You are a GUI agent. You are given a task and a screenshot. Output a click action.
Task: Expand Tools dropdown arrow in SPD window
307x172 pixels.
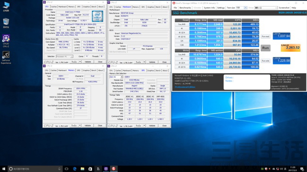pos(145,126)
